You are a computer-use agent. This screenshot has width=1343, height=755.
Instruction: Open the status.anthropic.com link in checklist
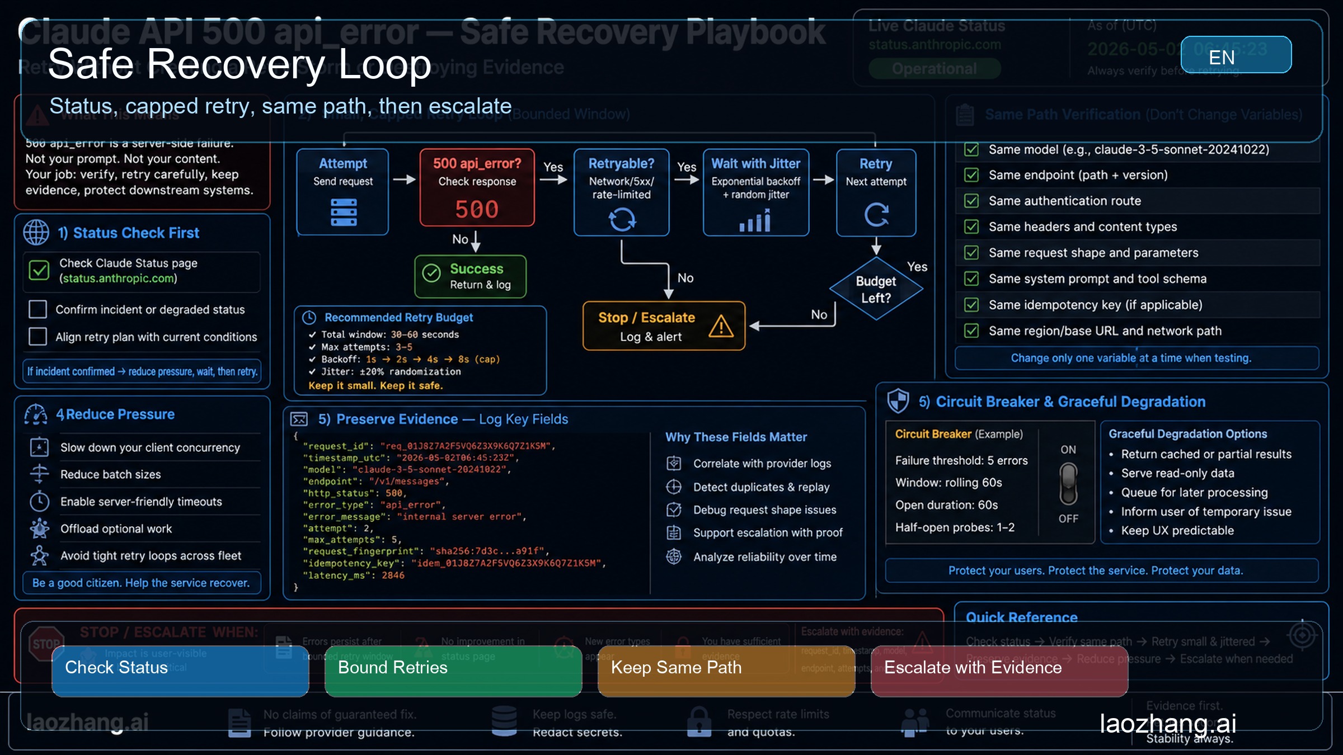(x=118, y=279)
